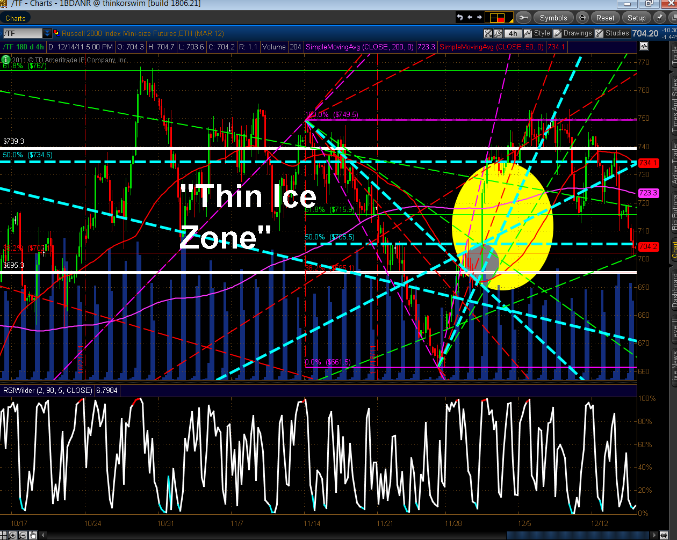Click the symbol text field showing /TF
Screen dimensions: 677x540
click(23, 33)
